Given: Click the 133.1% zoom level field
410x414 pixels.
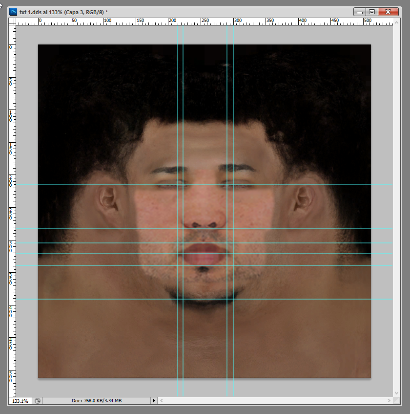Looking at the screenshot, I should (x=20, y=401).
